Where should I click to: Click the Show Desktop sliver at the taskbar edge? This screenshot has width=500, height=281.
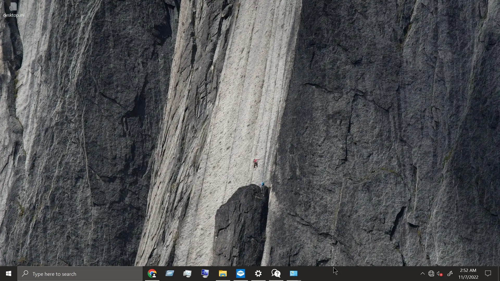[x=499, y=274]
